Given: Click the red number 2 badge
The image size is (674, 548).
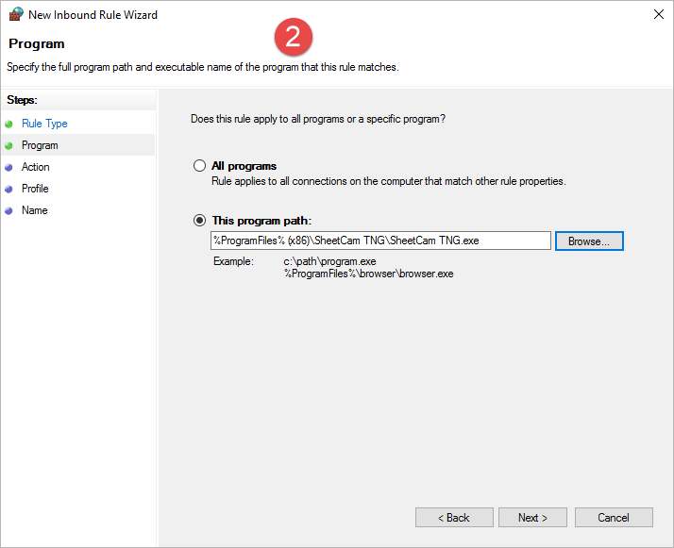Looking at the screenshot, I should point(293,38).
